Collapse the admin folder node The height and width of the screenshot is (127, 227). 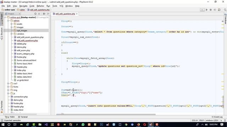click(9, 20)
